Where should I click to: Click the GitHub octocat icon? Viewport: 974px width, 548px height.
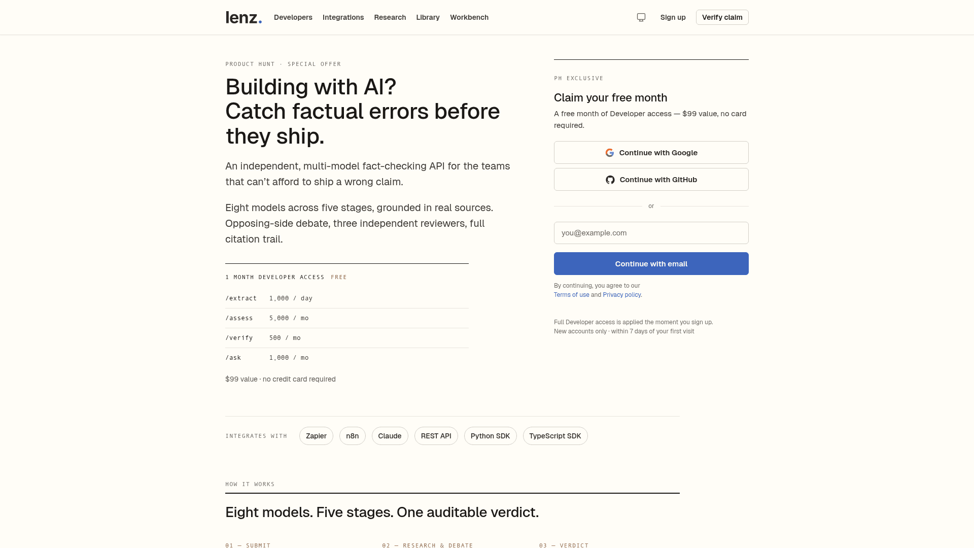pos(610,180)
